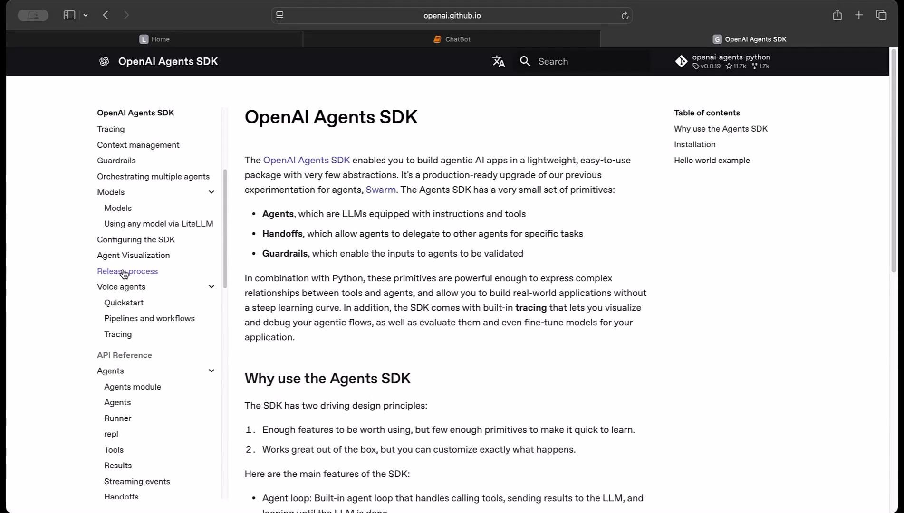This screenshot has width=904, height=513.
Task: Open Configuring the SDK page
Action: coord(136,239)
